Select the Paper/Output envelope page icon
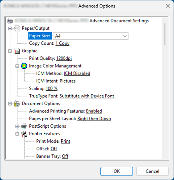The image size is (174, 180). coord(17,28)
